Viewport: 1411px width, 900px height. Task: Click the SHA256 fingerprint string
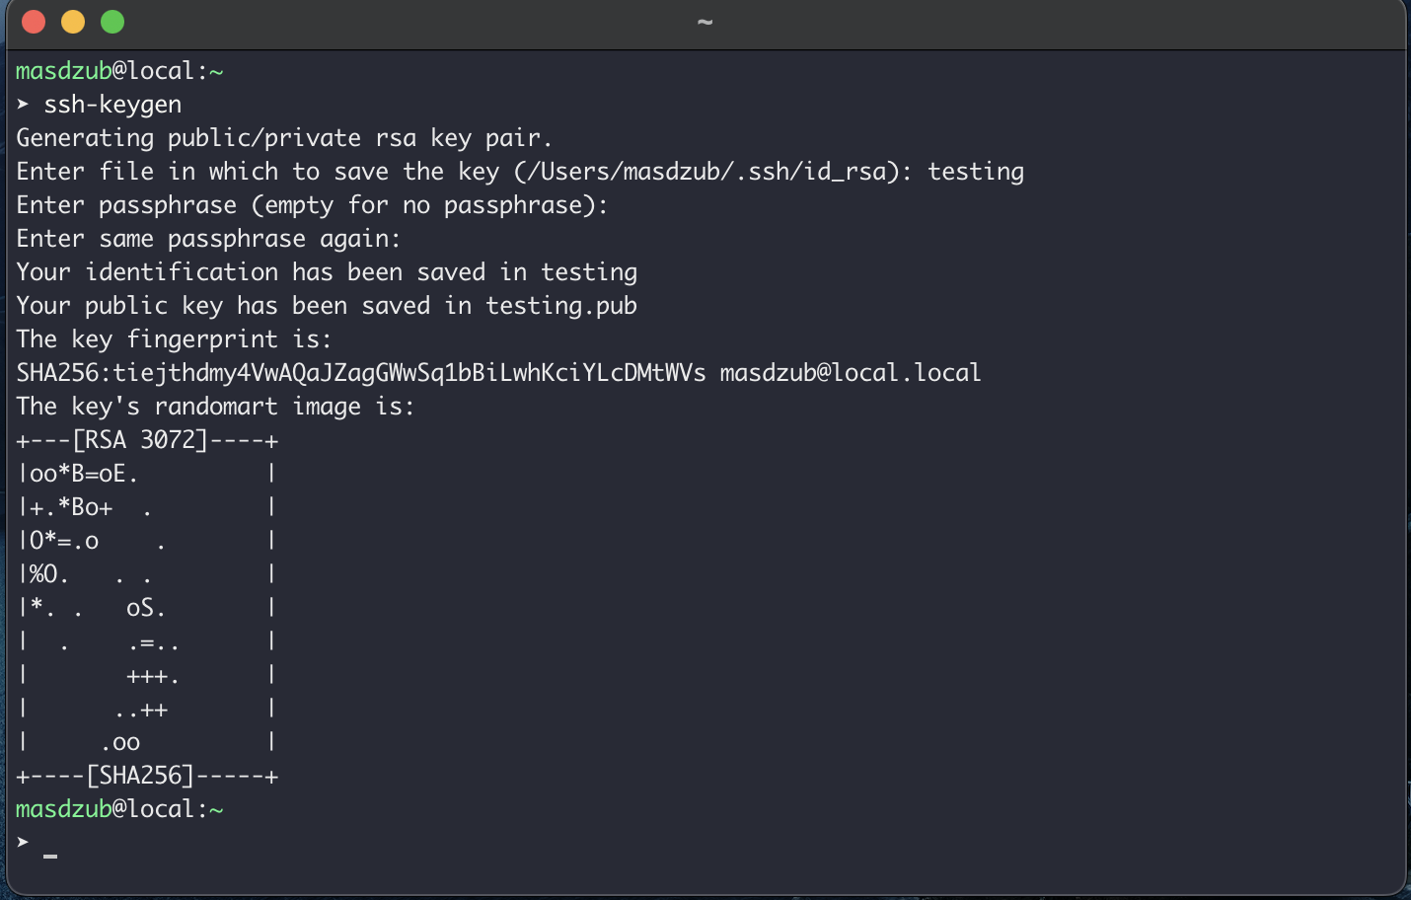(x=361, y=373)
